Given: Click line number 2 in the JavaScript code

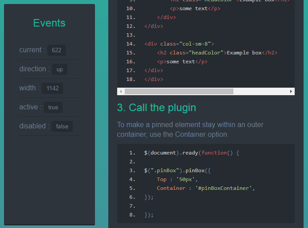Looking at the screenshot, I should tap(132, 162).
